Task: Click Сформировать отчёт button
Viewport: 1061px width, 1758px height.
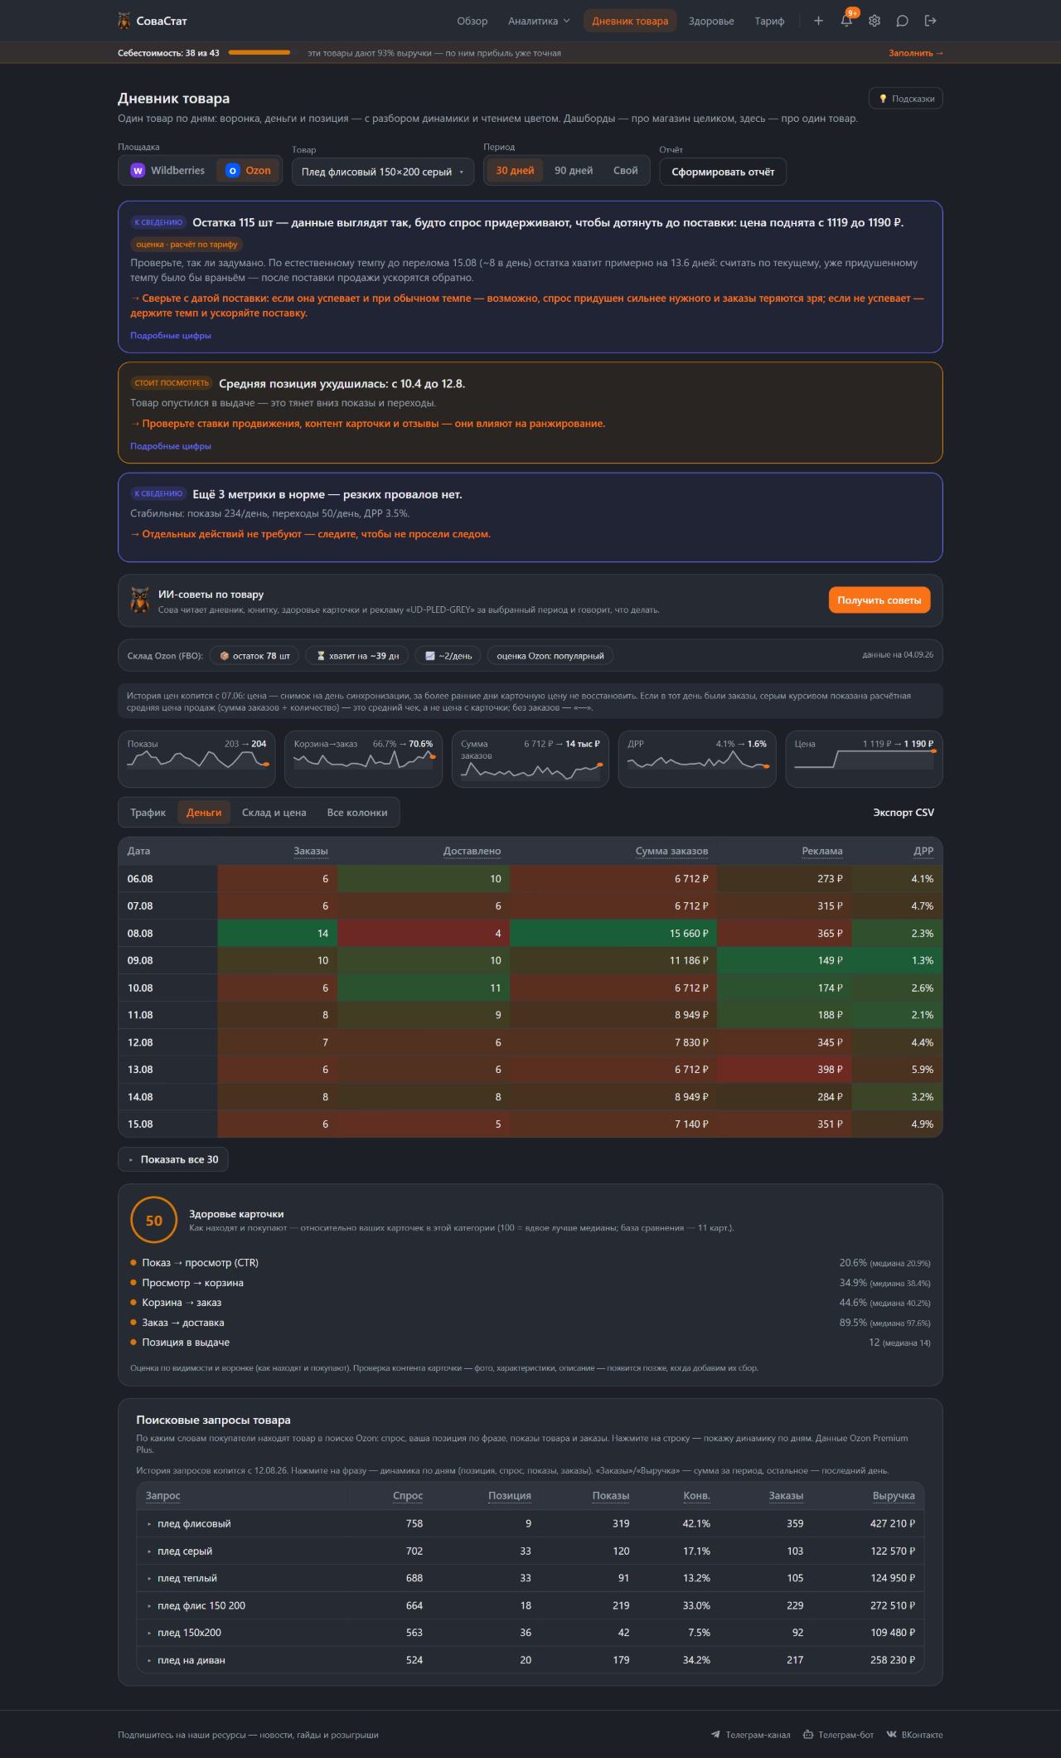Action: click(x=723, y=172)
